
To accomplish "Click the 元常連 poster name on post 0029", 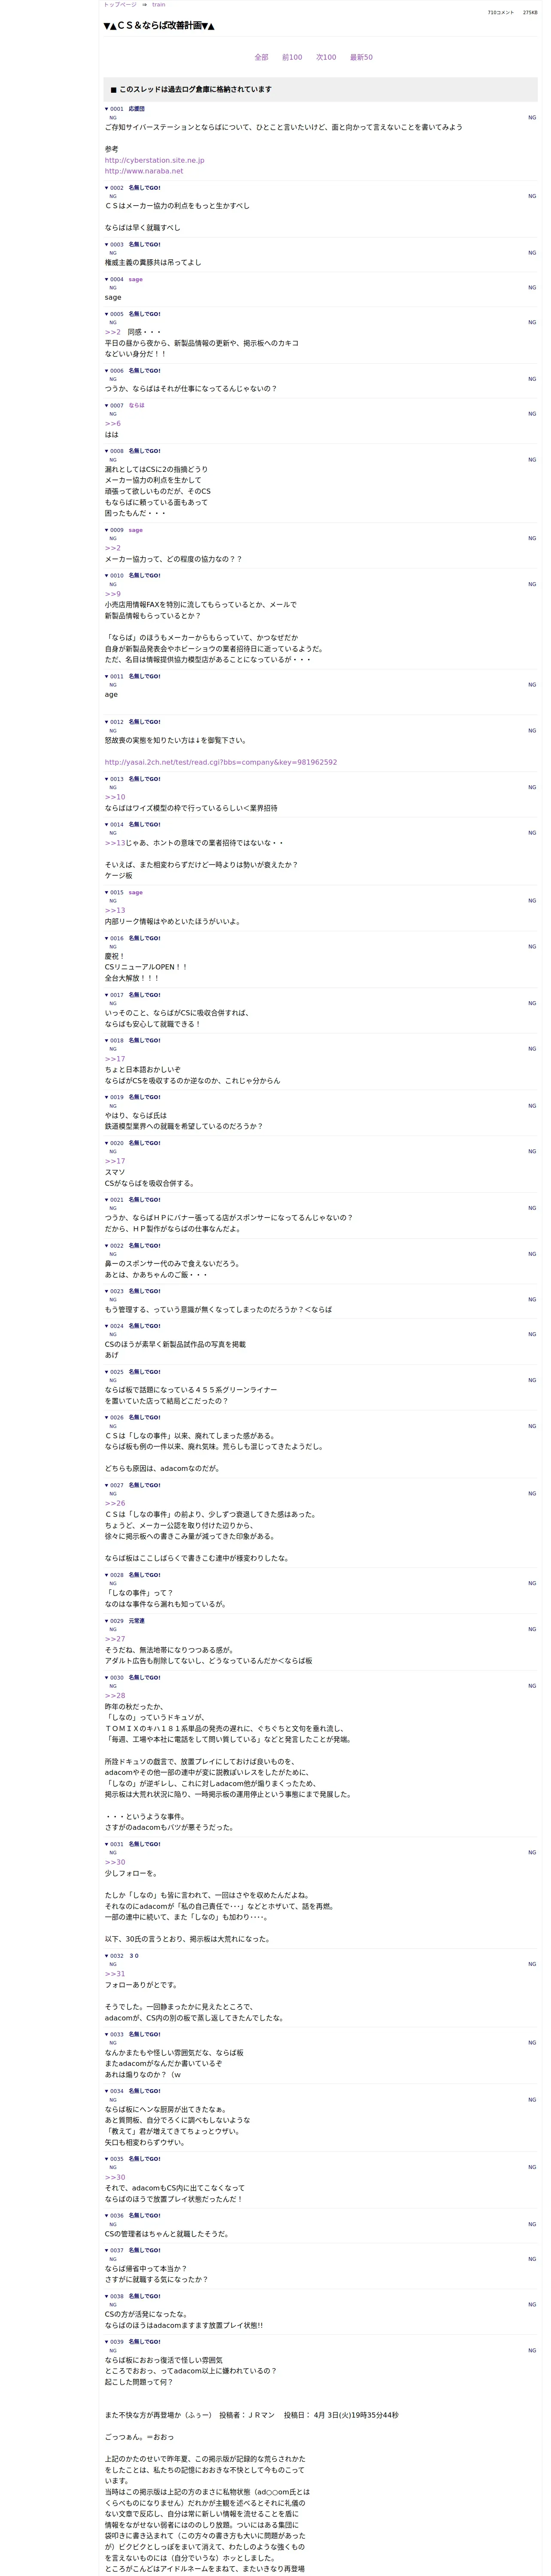I will pos(137,1622).
